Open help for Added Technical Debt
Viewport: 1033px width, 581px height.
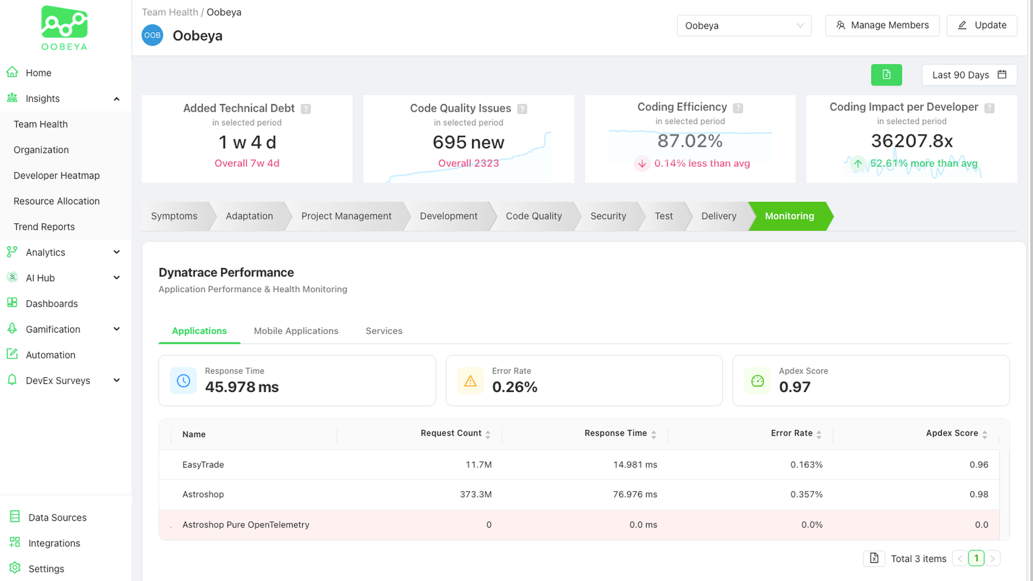[x=306, y=109]
